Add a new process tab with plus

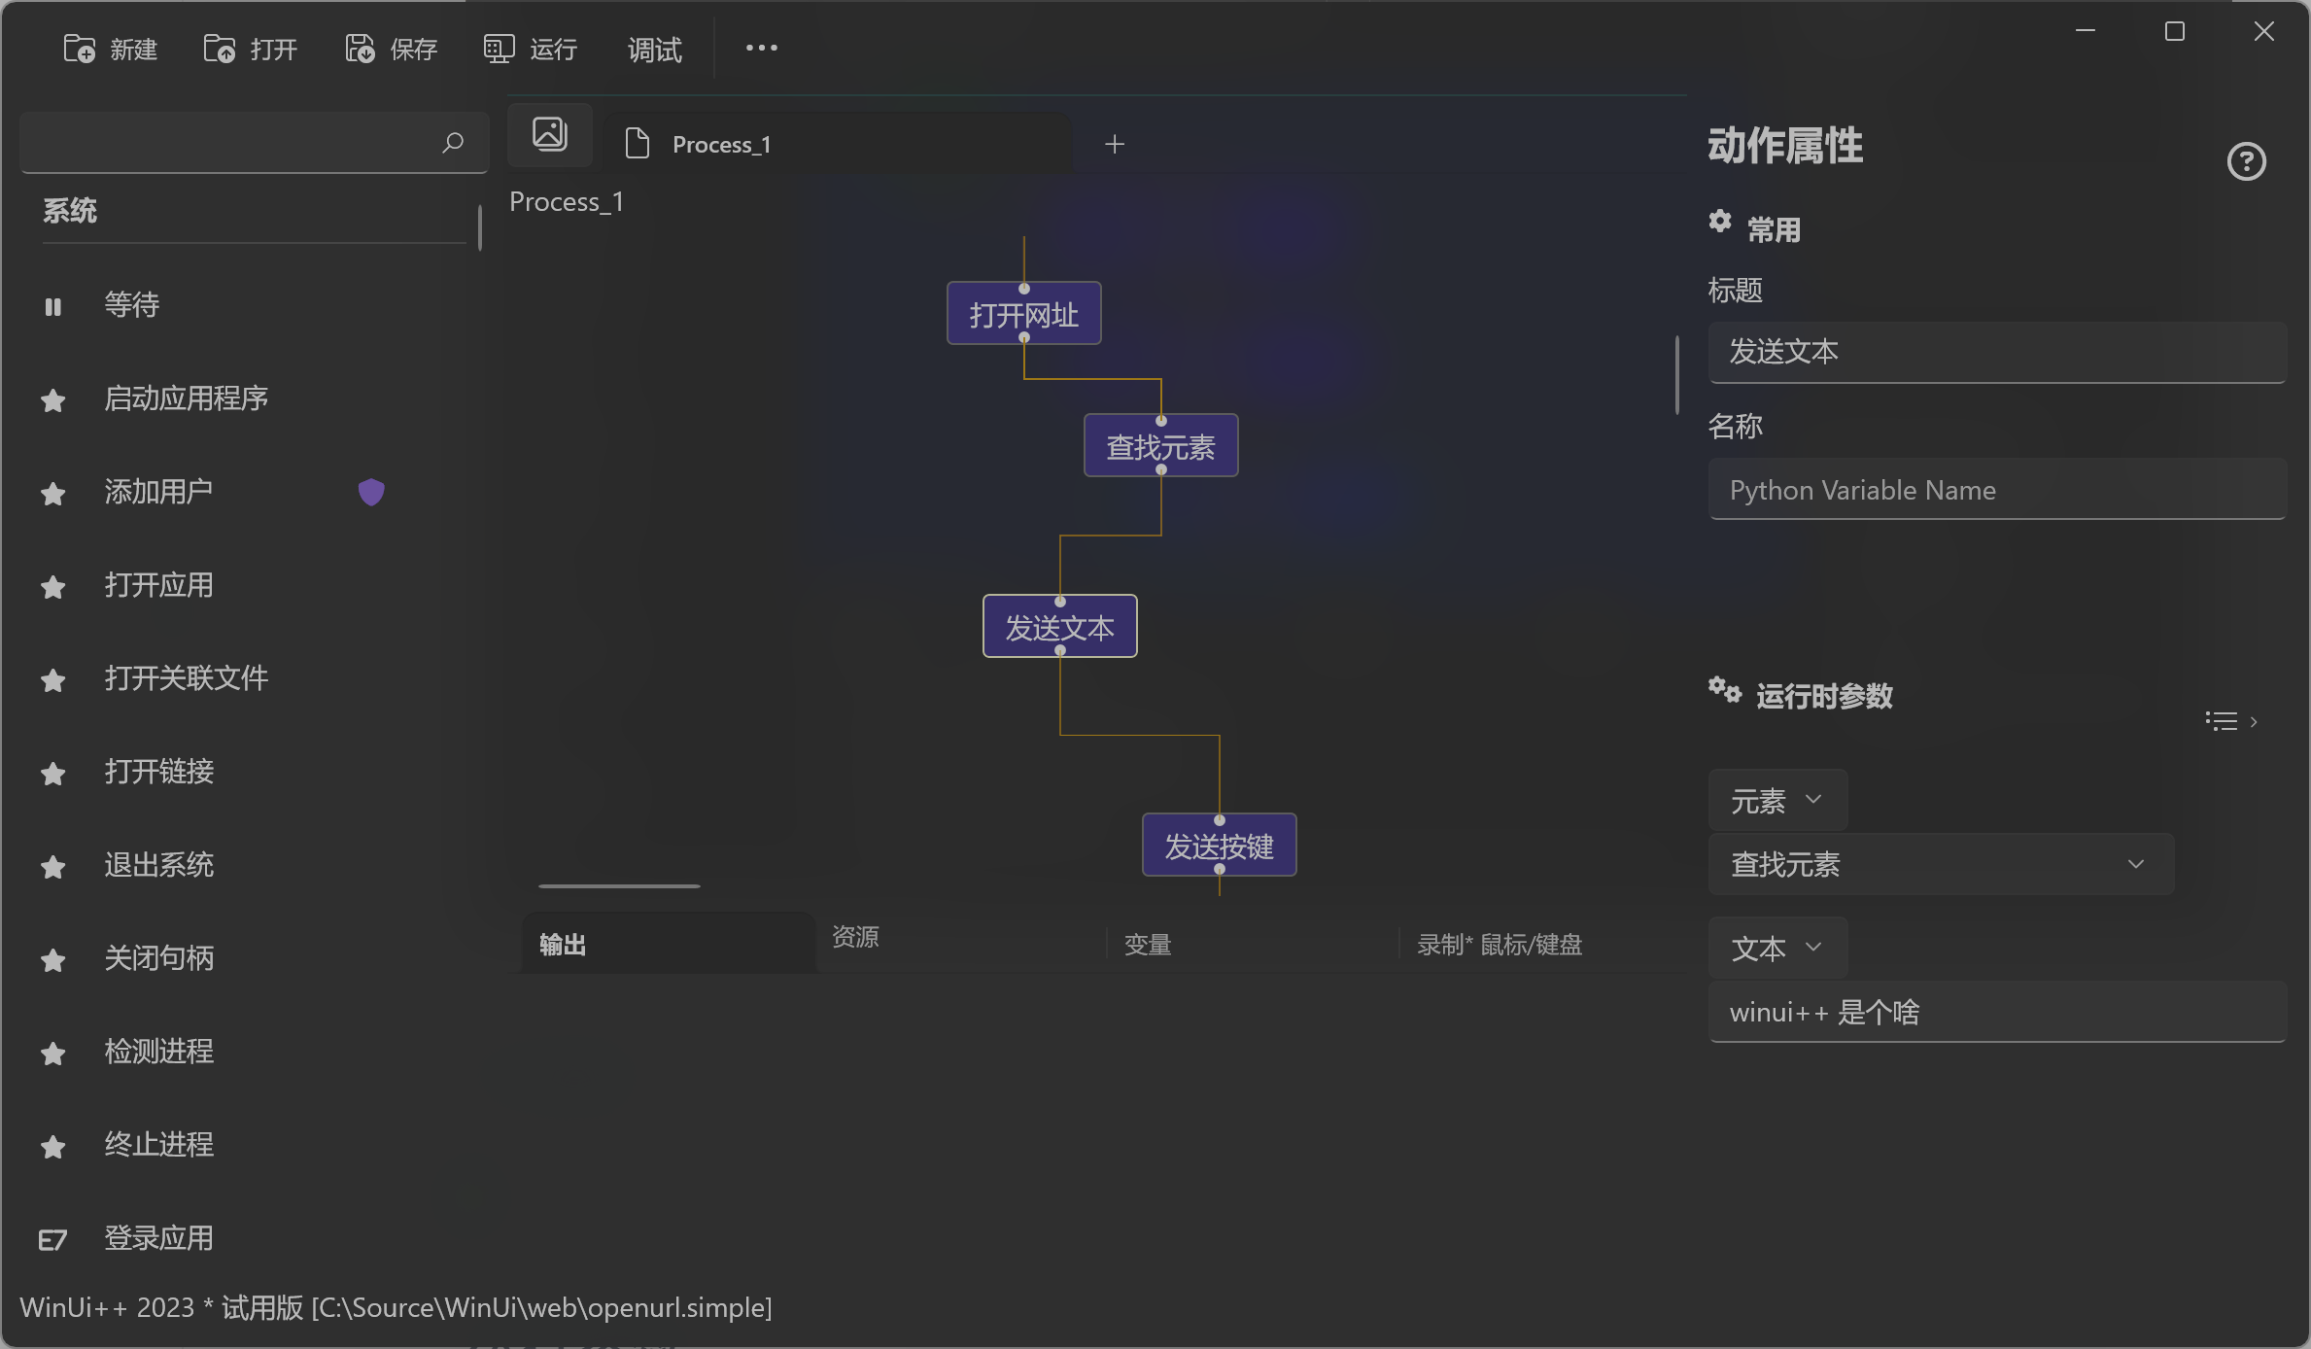coord(1115,144)
